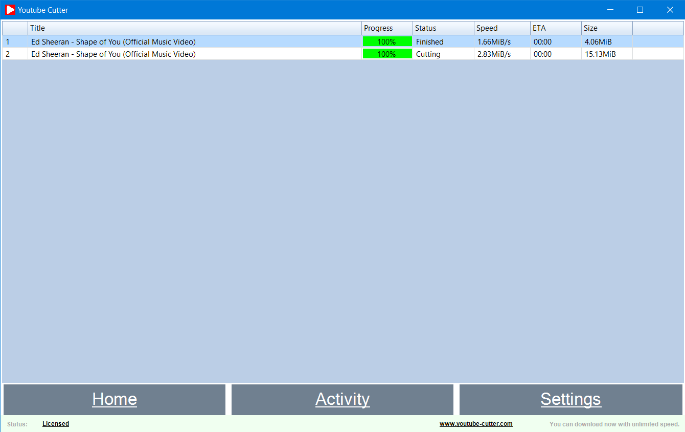Click the 4.06MiB size value

click(x=598, y=42)
